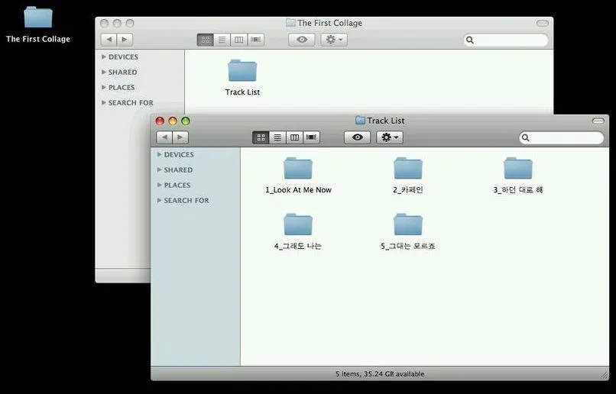The height and width of the screenshot is (394, 616).
Task: Open the 3_하던 대로 해 folder
Action: (517, 169)
